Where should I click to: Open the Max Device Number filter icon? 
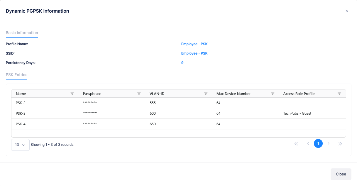pyautogui.click(x=273, y=93)
